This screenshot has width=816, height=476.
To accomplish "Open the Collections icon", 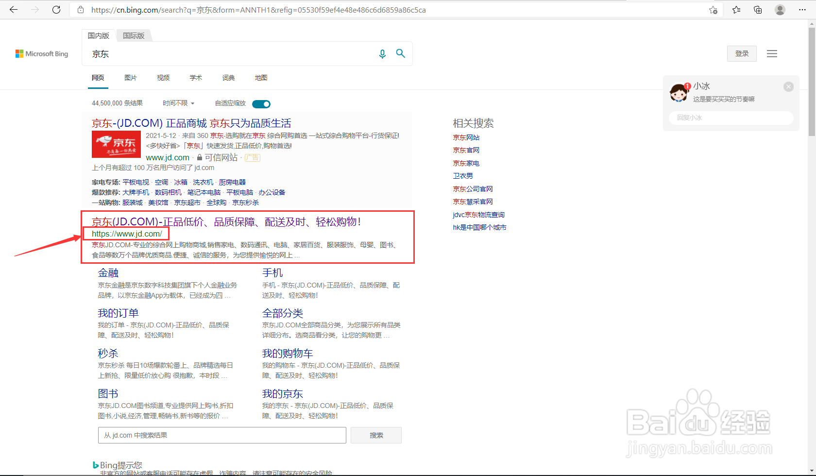I will point(758,10).
